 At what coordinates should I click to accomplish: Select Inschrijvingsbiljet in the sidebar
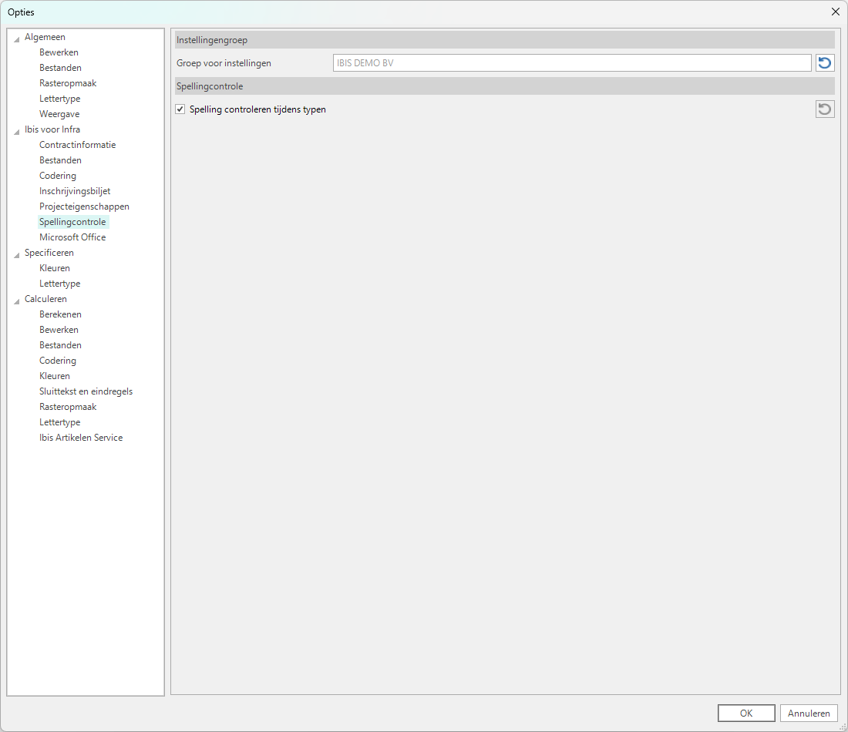coord(75,191)
